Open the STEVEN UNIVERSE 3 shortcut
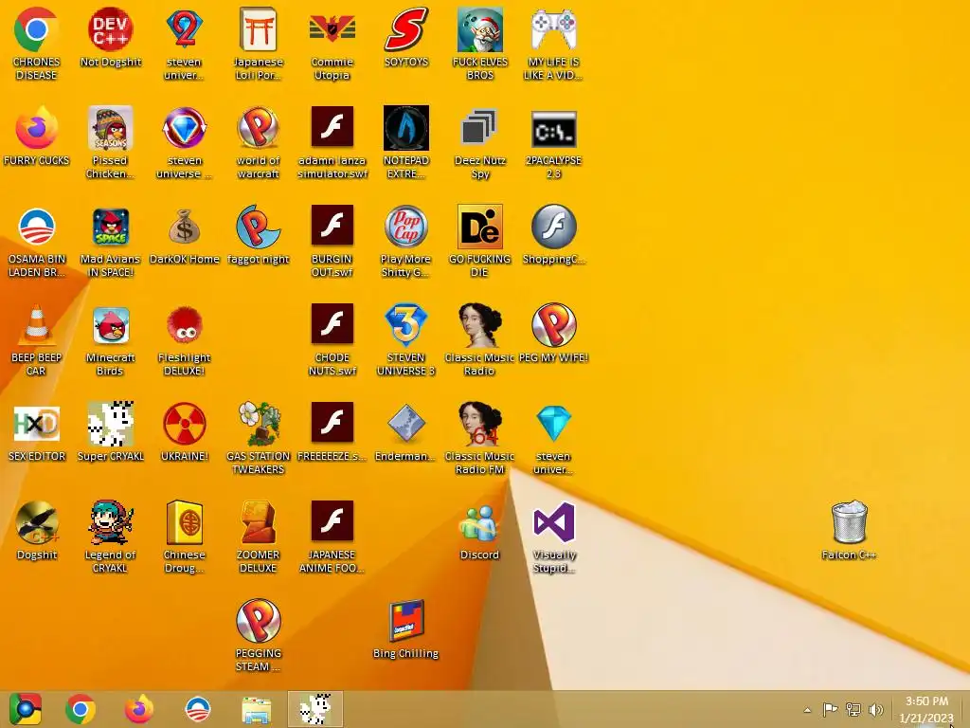Screen dimensions: 970x728 (x=405, y=325)
